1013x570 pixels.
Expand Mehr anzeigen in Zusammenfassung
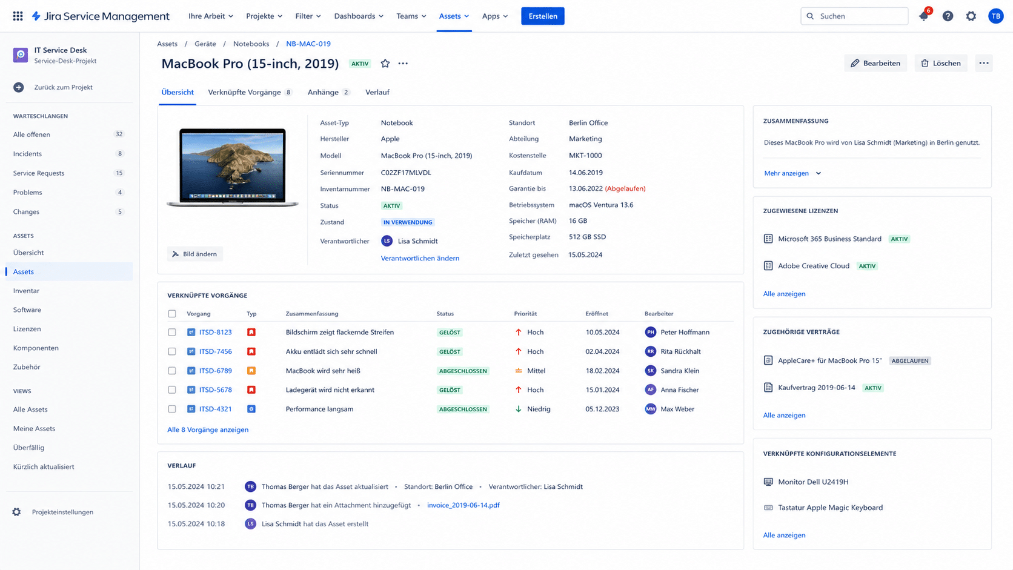click(792, 173)
